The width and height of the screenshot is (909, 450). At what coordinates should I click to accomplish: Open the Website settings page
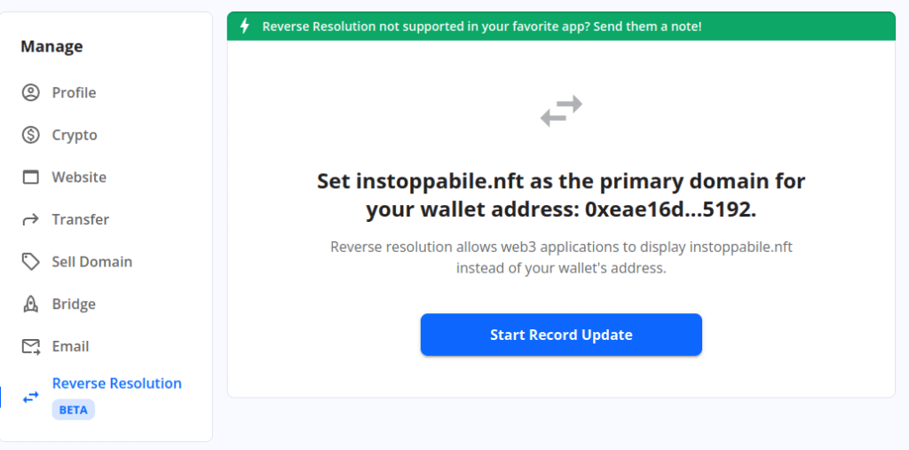pyautogui.click(x=79, y=178)
